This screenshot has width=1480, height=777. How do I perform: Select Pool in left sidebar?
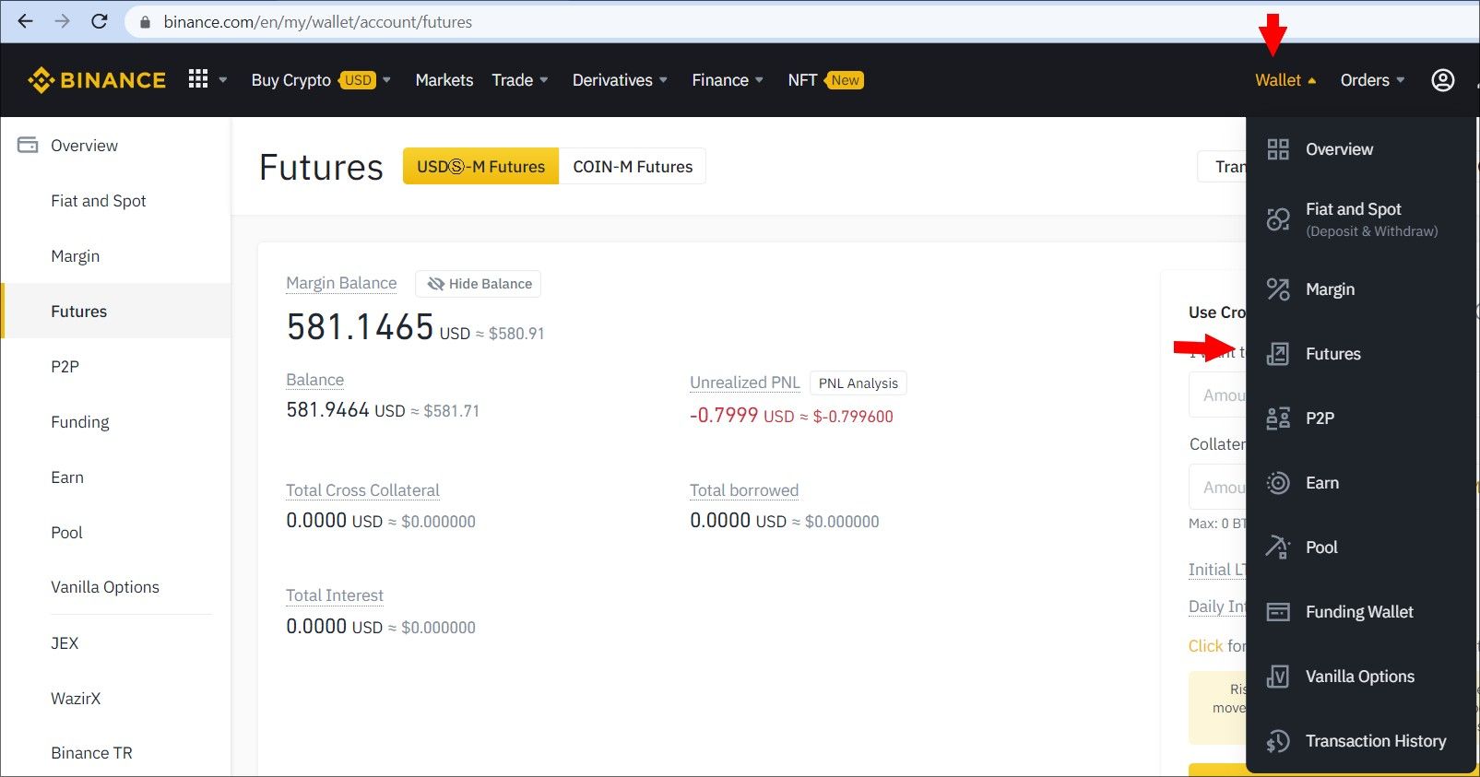point(67,533)
